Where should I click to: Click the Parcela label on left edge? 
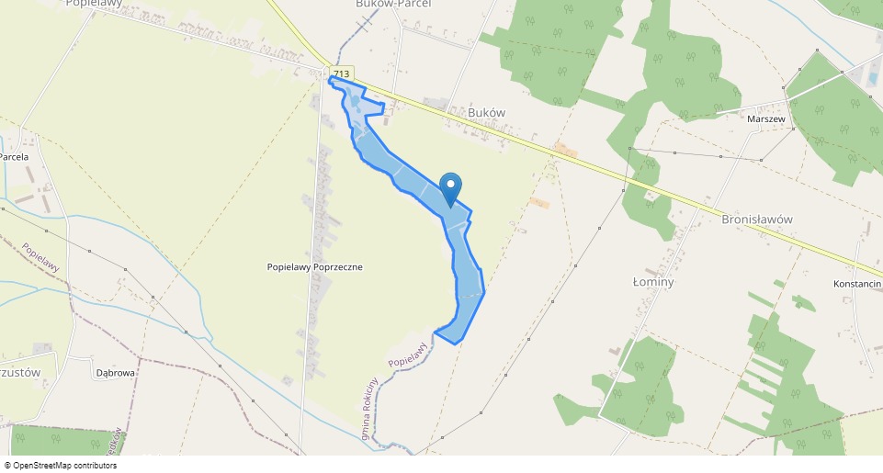pos(14,157)
